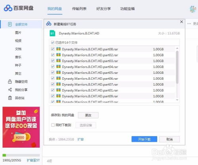This screenshot has height=165, width=198.
Task: Close the offline BT task dialog
Action: click(181, 22)
